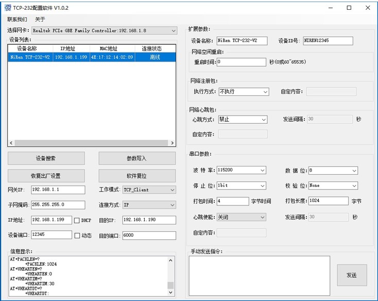Click the device list scroll right arrow
The width and height of the screenshot is (378, 301).
click(x=172, y=143)
